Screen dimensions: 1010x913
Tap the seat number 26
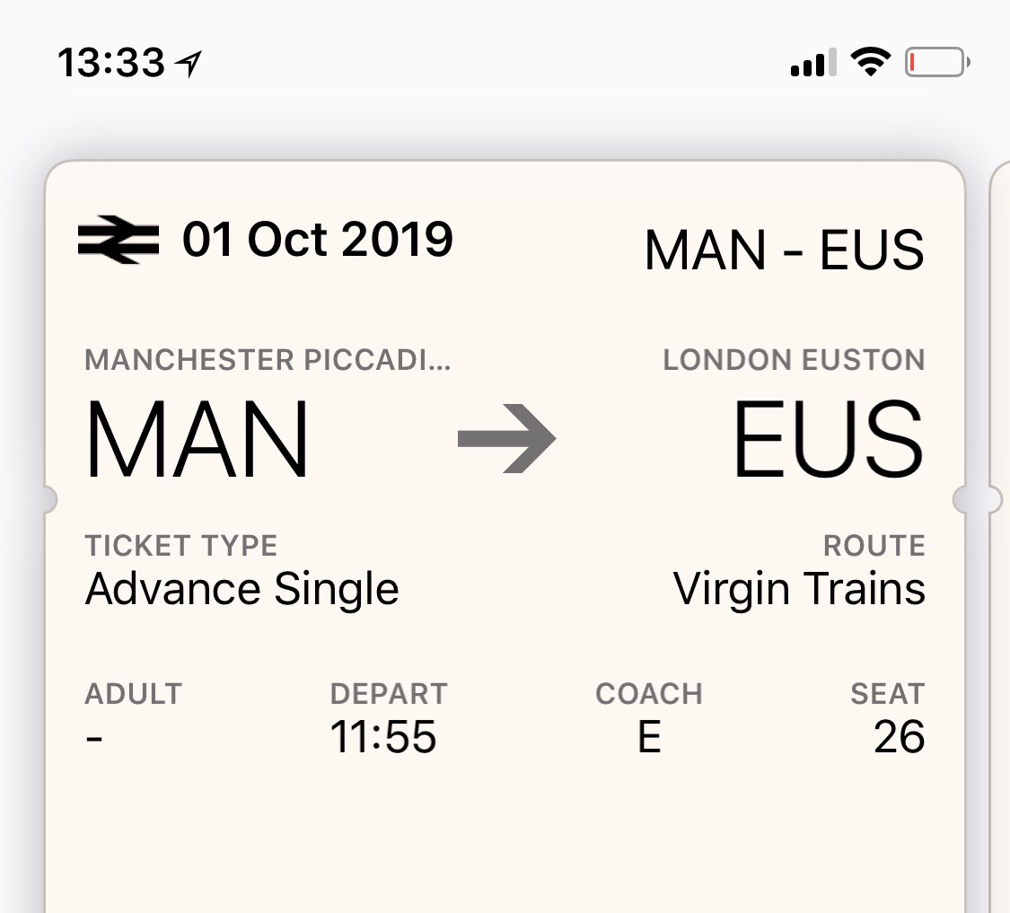(899, 737)
